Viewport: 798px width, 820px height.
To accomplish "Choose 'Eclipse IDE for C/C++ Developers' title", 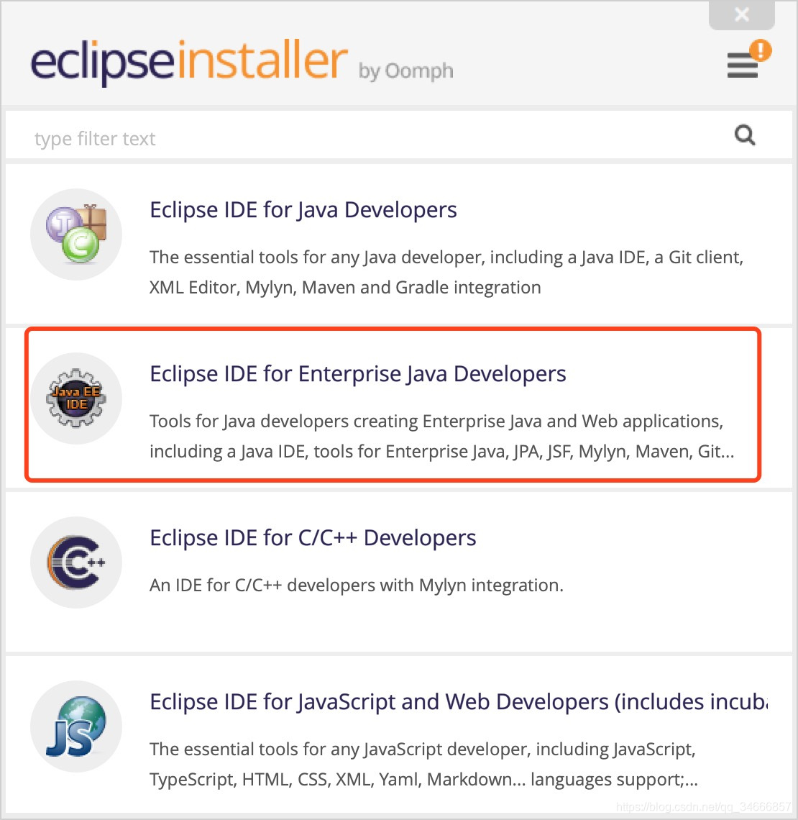I will 313,538.
